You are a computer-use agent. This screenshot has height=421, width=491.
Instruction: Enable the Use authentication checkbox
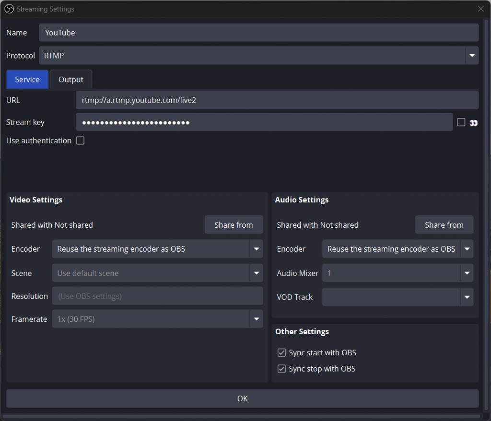[81, 140]
